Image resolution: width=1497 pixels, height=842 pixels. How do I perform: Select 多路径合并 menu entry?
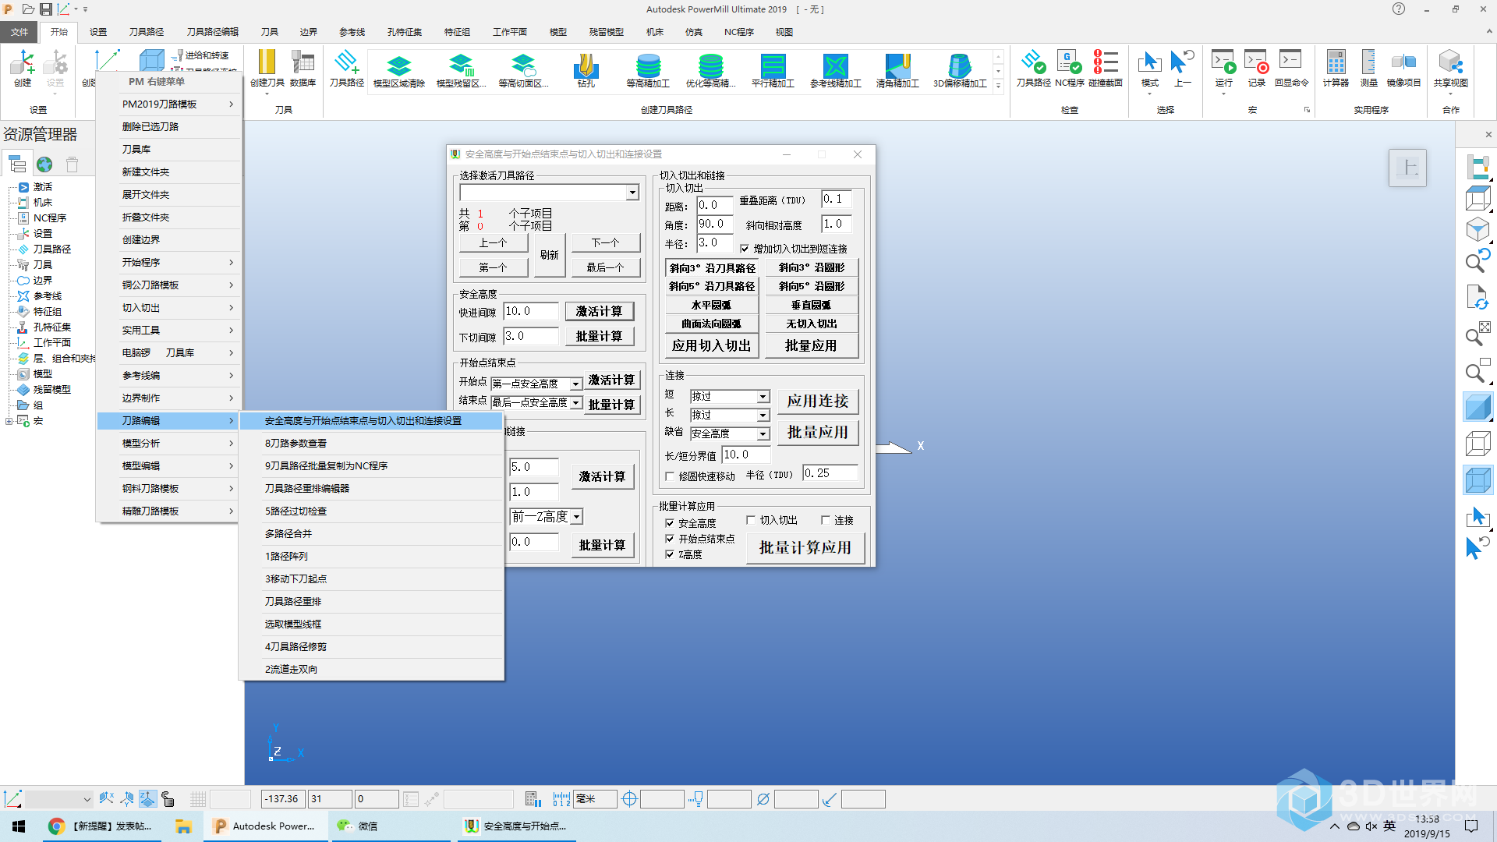point(372,533)
